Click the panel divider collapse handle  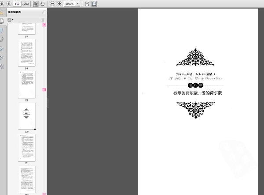click(x=48, y=103)
